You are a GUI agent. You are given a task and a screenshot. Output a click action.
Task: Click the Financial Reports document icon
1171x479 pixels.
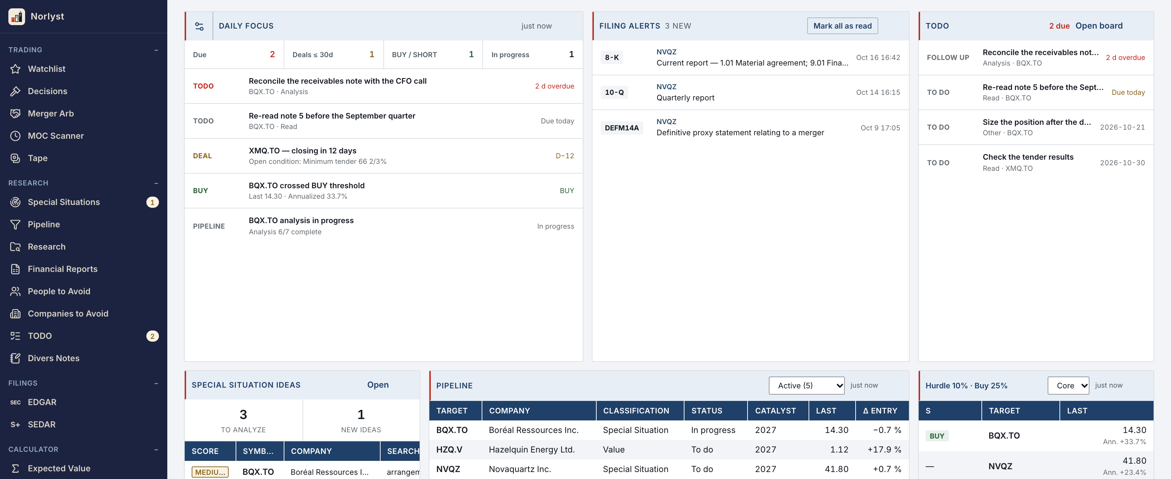pos(15,269)
